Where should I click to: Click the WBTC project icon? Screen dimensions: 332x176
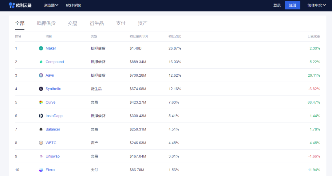click(x=41, y=143)
